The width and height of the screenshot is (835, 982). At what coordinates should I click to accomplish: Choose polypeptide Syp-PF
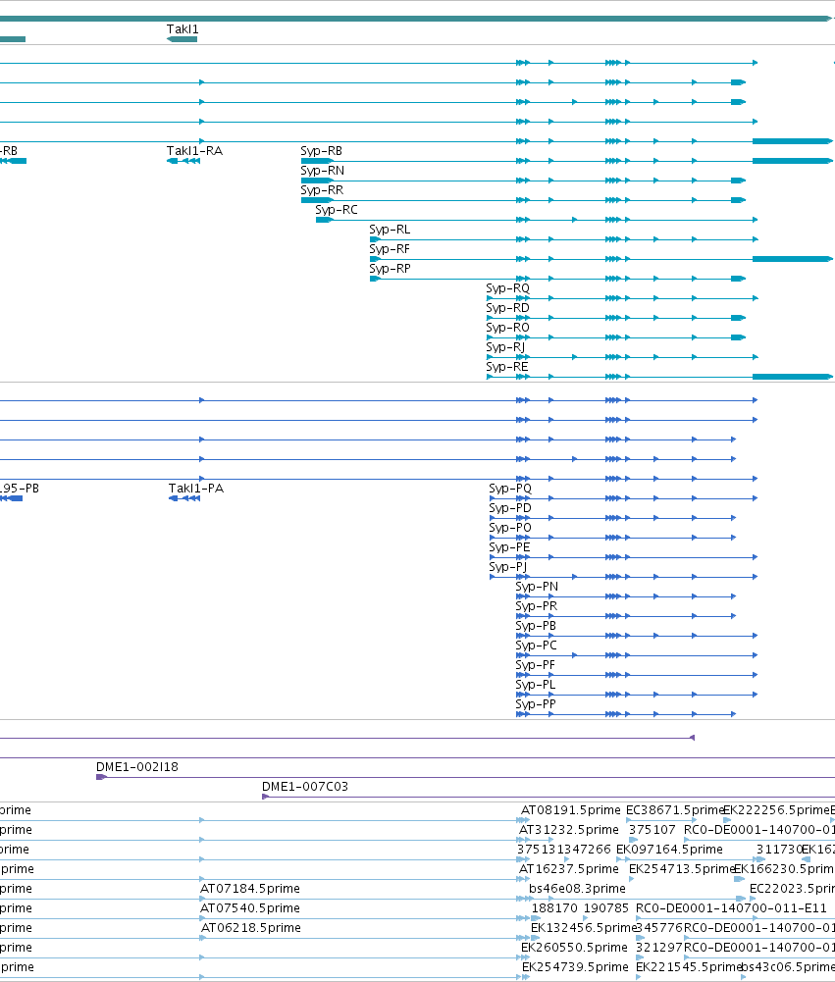[x=535, y=664]
